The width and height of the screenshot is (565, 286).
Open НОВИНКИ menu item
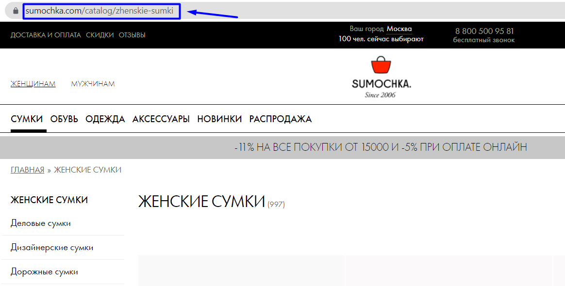[x=219, y=119]
